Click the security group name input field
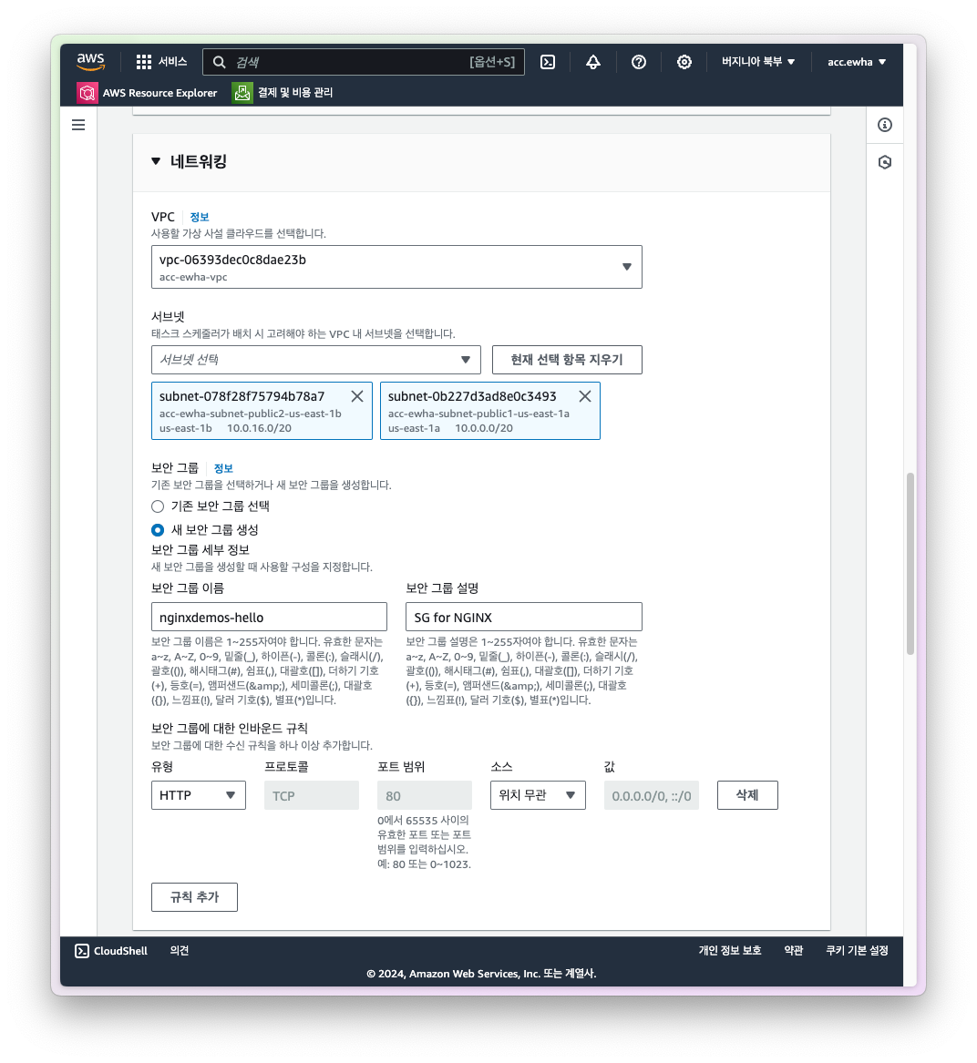 coord(269,617)
